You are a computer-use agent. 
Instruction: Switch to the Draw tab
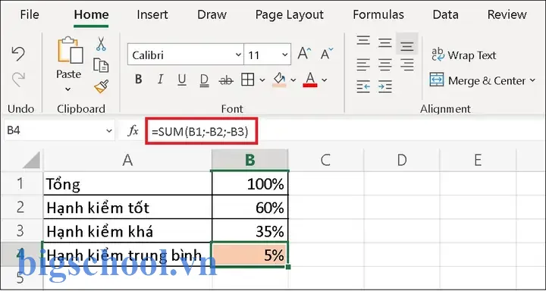pyautogui.click(x=212, y=14)
